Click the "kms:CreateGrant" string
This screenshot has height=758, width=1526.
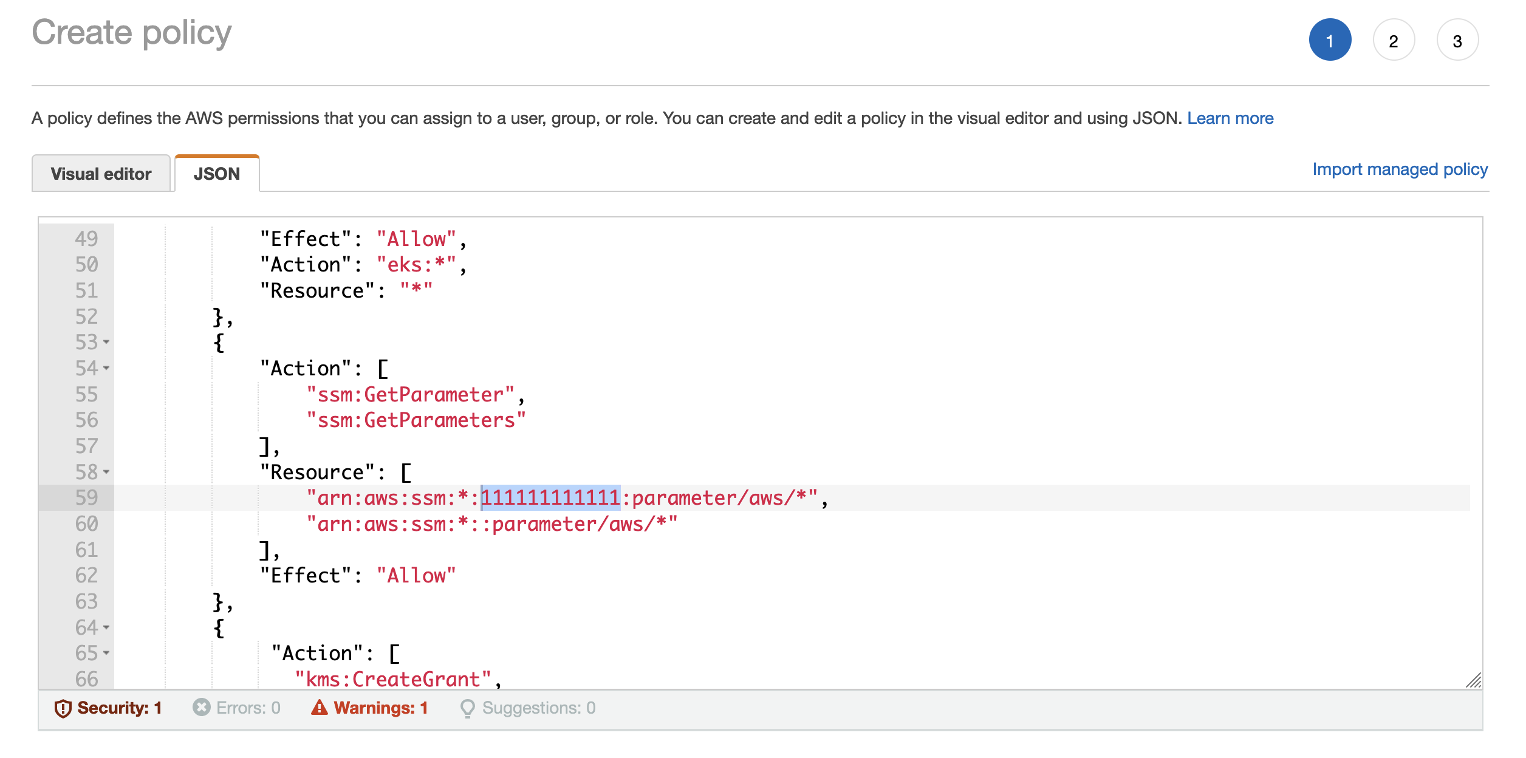pos(393,679)
